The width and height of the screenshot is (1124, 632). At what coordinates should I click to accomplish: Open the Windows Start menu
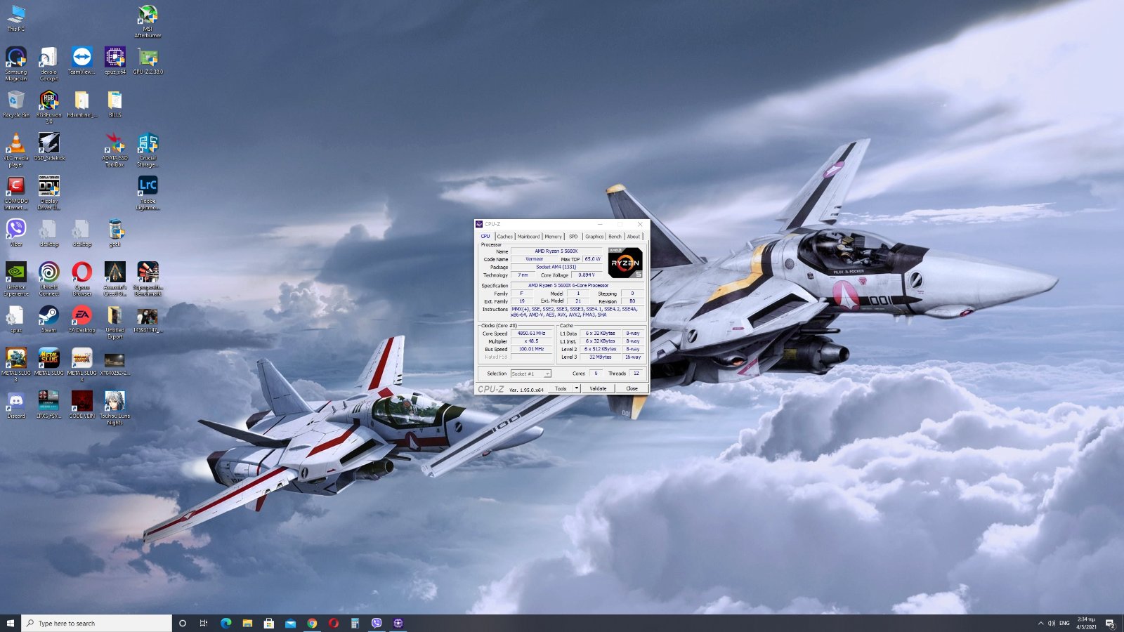click(x=11, y=623)
